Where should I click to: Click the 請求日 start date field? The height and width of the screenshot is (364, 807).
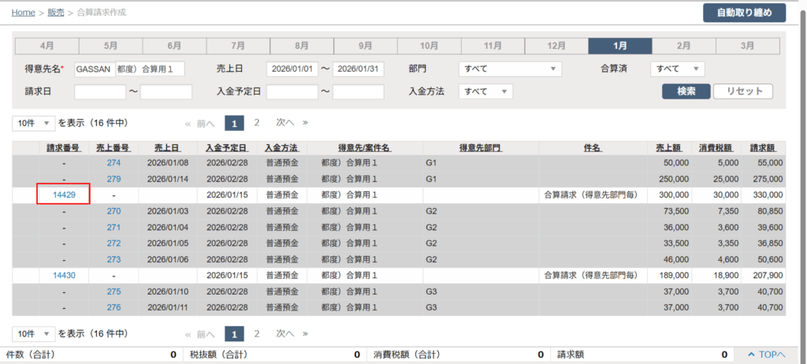pyautogui.click(x=100, y=91)
